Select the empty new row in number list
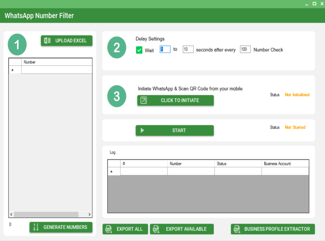 coord(57,70)
